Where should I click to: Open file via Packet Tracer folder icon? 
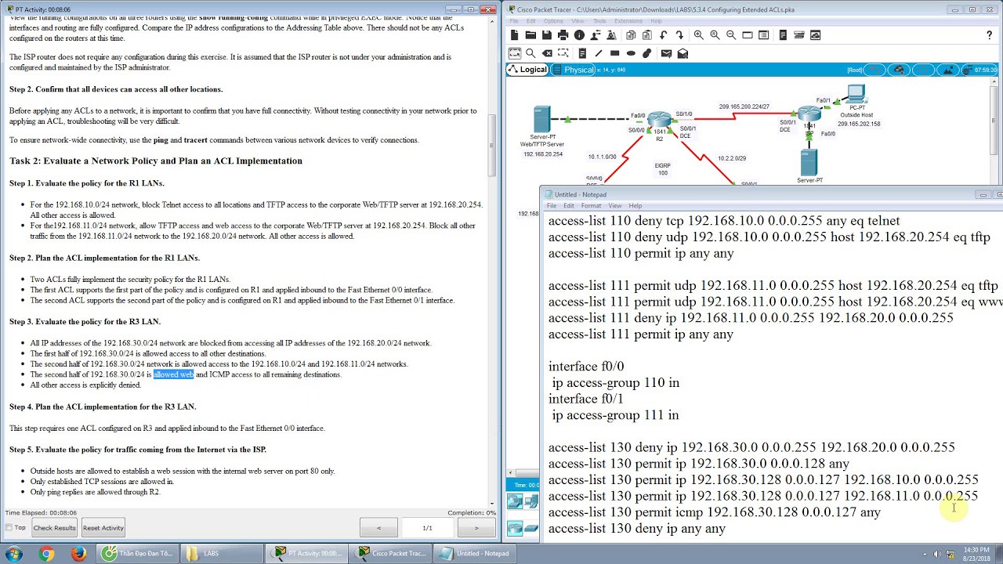tap(530, 35)
